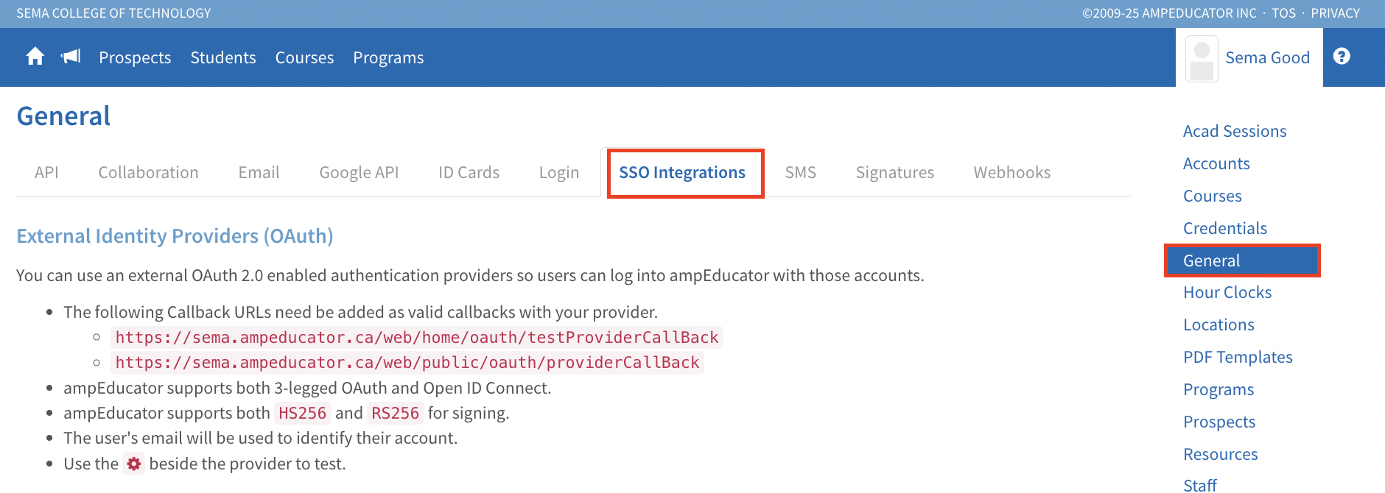Open Courses in the top navigation bar
This screenshot has width=1385, height=493.
pyautogui.click(x=304, y=57)
